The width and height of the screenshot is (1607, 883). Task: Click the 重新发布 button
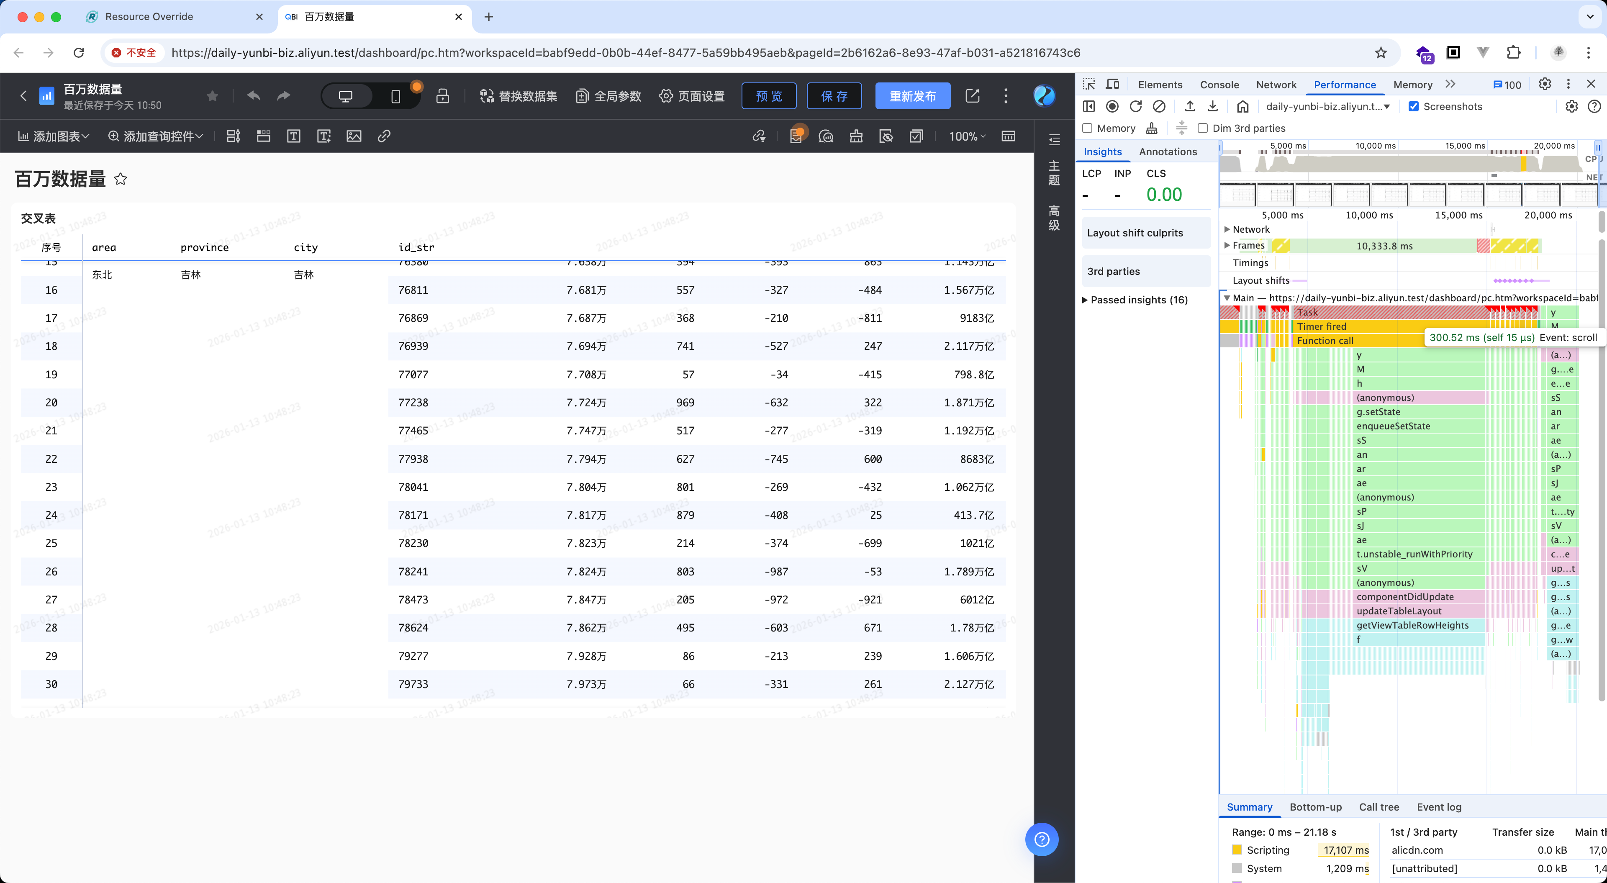coord(912,96)
